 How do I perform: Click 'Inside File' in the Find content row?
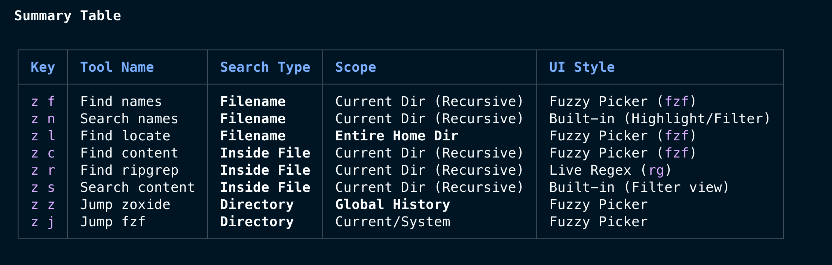(x=265, y=153)
